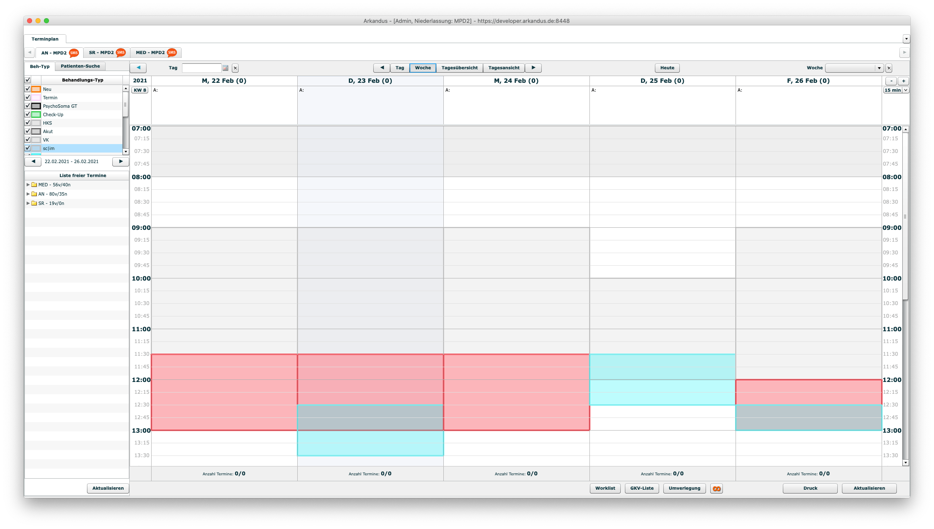The width and height of the screenshot is (934, 529).
Task: Switch to Tagesübersicht view
Action: pos(459,68)
